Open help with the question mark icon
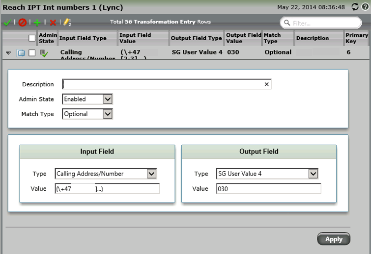The image size is (371, 254). click(x=365, y=7)
